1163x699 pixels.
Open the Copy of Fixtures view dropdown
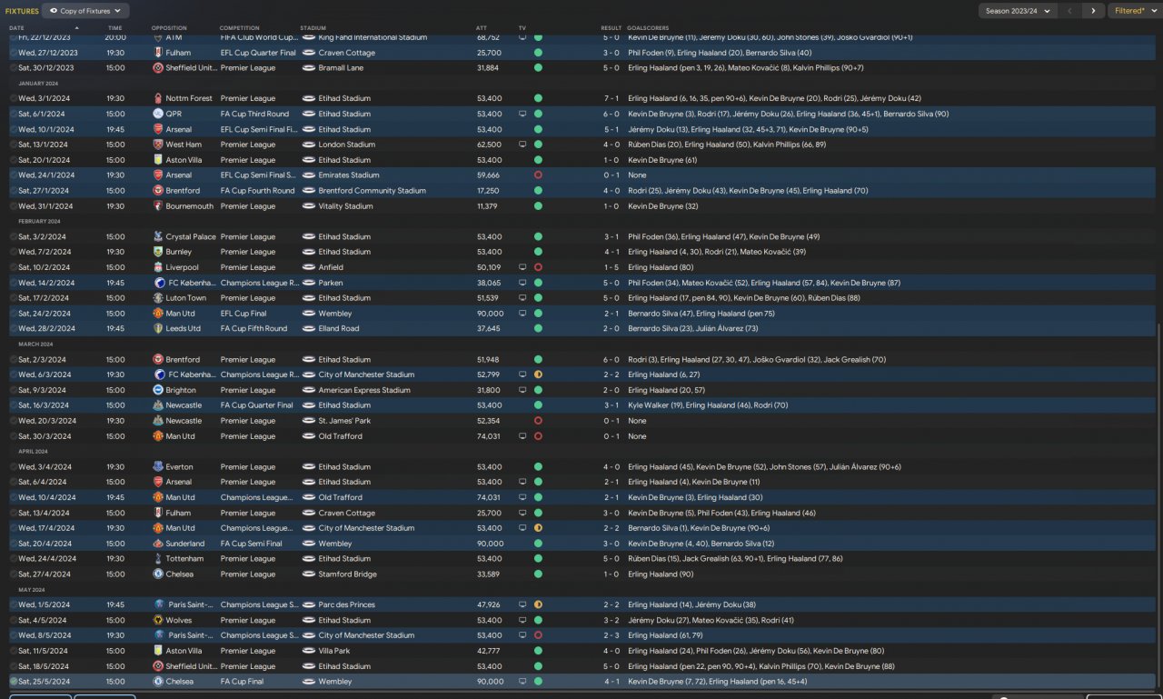(x=85, y=11)
